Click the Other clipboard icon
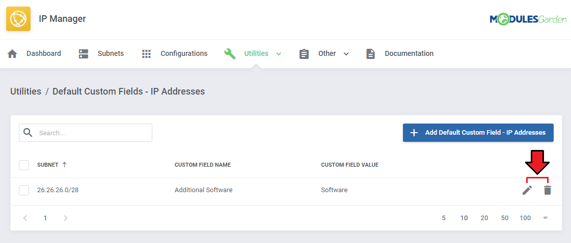571x243 pixels. point(304,54)
